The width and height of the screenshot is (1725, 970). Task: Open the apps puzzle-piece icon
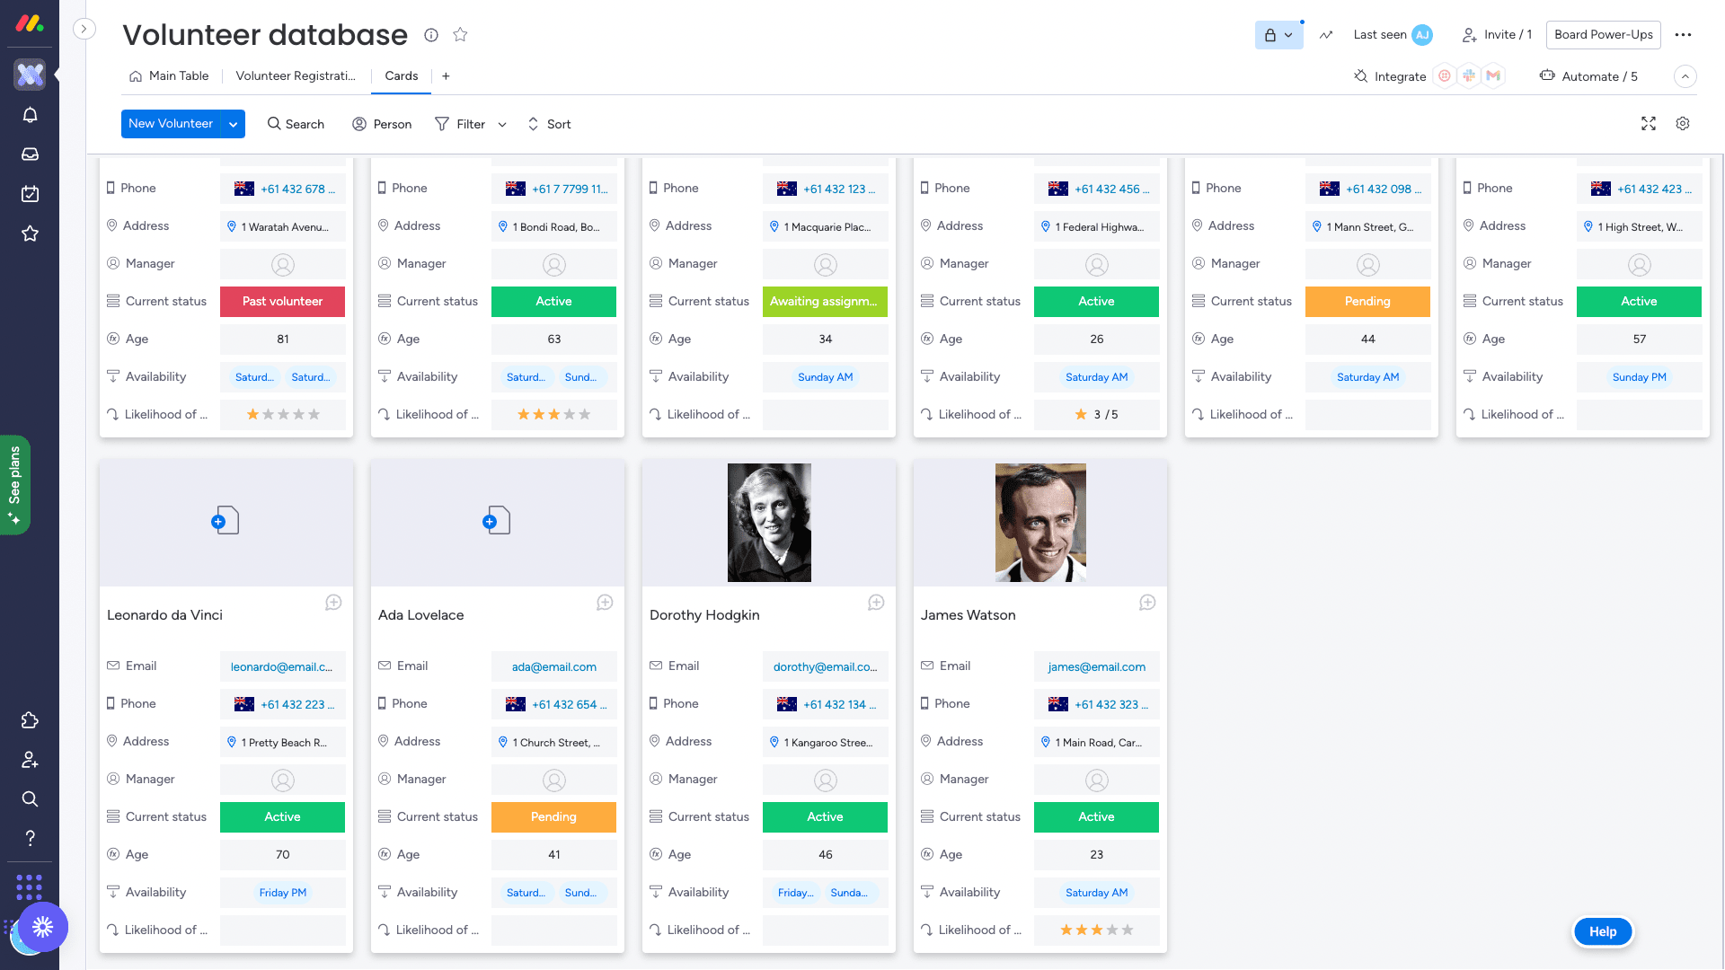pyautogui.click(x=30, y=720)
